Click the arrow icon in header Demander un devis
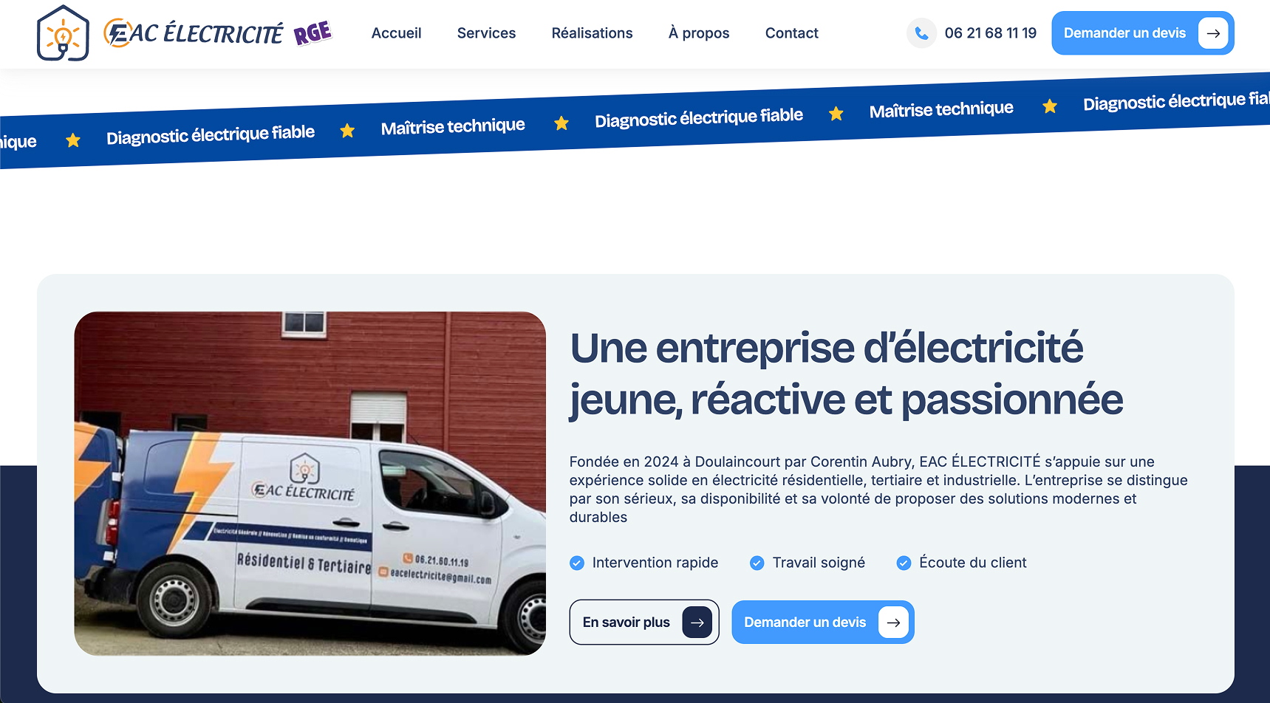Screen dimensions: 1270x703 (1213, 33)
